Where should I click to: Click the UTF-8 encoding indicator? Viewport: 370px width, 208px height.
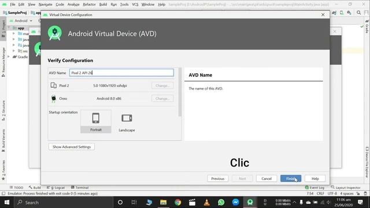coord(332,194)
